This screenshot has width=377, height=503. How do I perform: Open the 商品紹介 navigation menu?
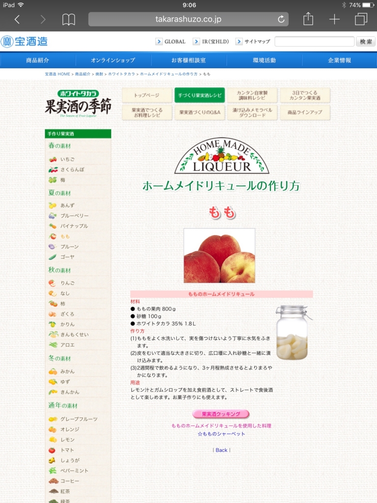(38, 60)
